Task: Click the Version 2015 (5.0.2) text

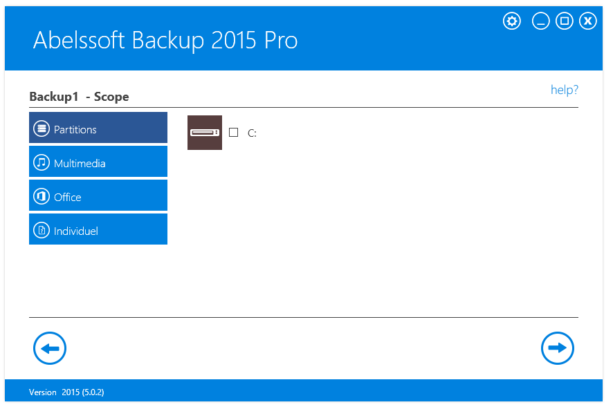Action: [66, 392]
